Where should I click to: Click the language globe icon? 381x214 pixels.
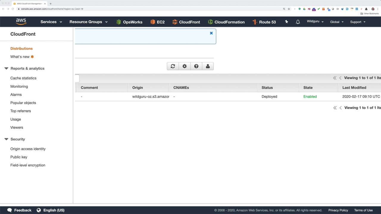click(39, 210)
